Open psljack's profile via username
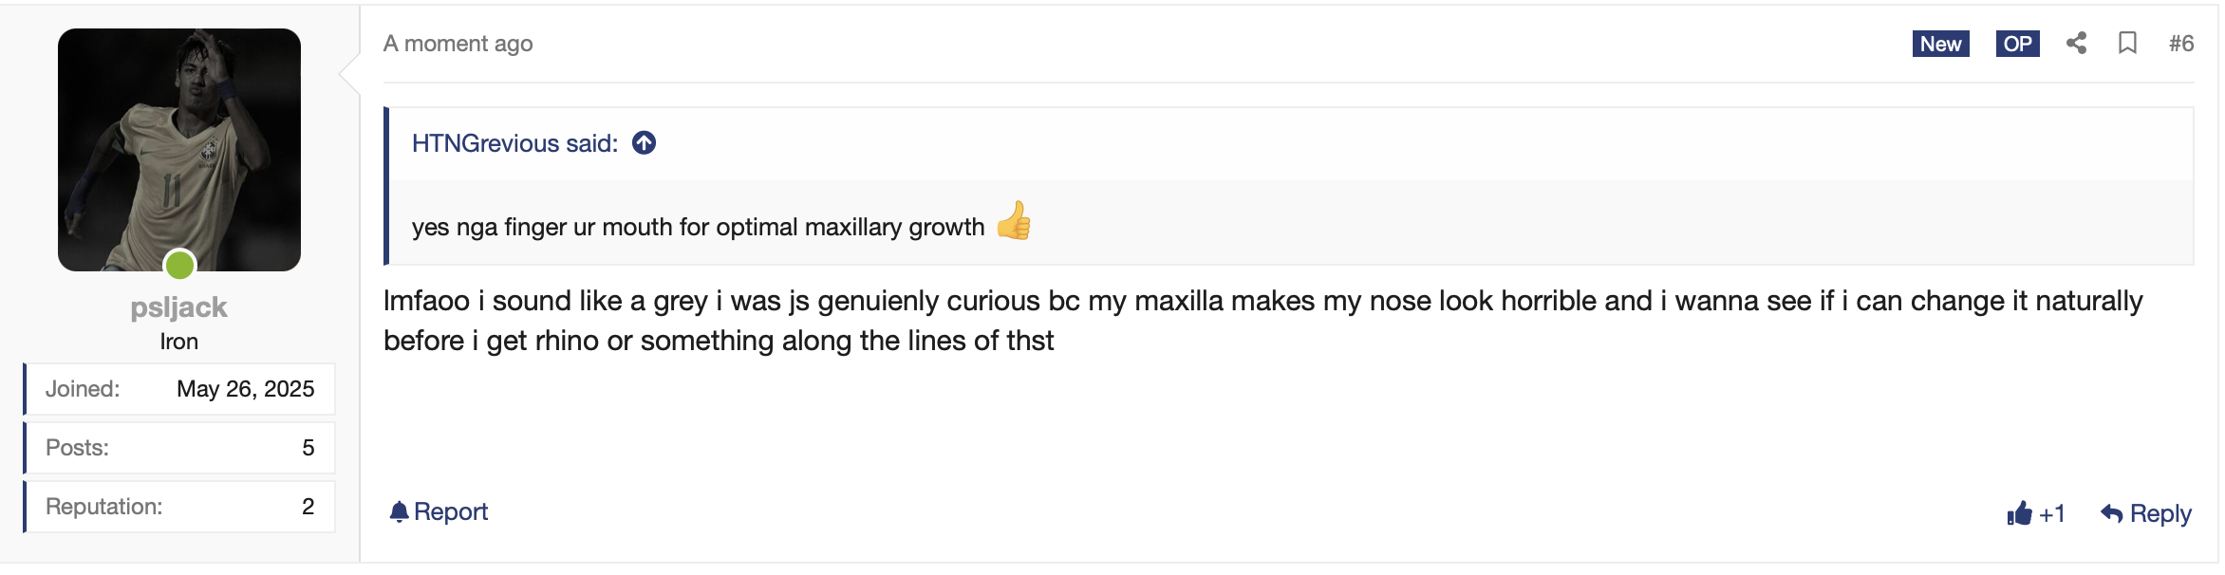Image resolution: width=2225 pixels, height=575 pixels. [x=179, y=306]
